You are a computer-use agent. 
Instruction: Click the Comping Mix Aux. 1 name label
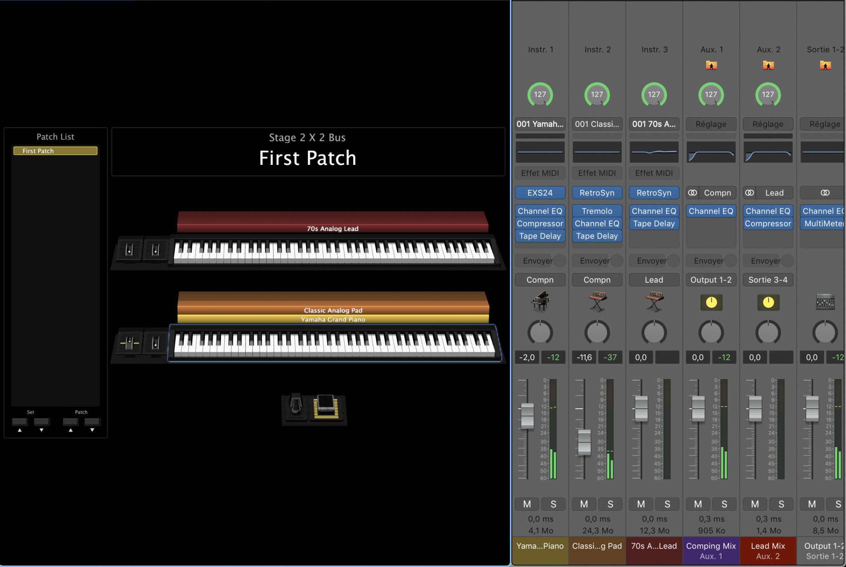coord(711,550)
